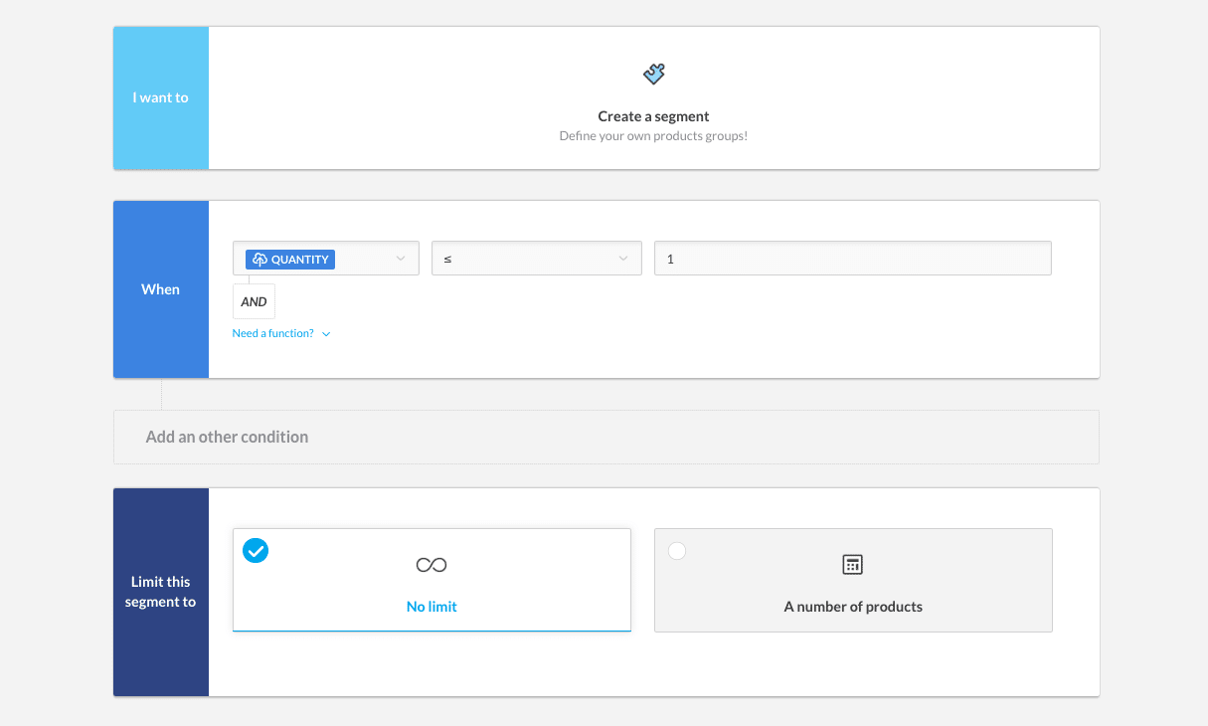Click the infinity icon in No limit
Screen dimensions: 1208x726
click(x=431, y=565)
